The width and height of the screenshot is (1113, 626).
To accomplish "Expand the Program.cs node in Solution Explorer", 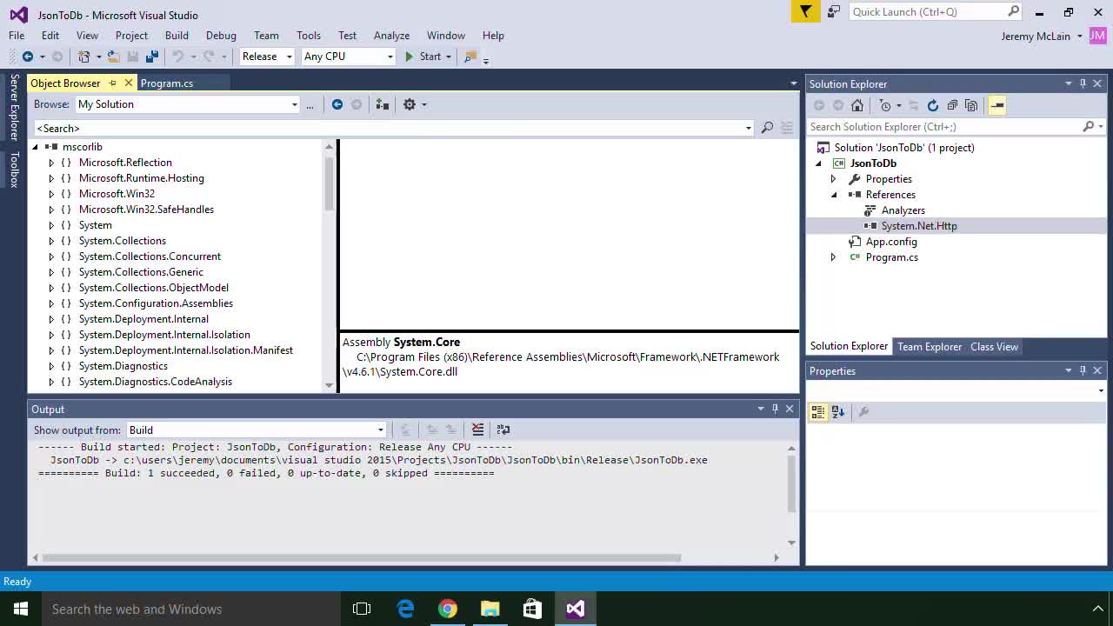I will [833, 257].
